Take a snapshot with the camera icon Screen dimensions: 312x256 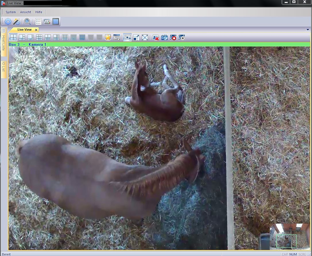164,38
